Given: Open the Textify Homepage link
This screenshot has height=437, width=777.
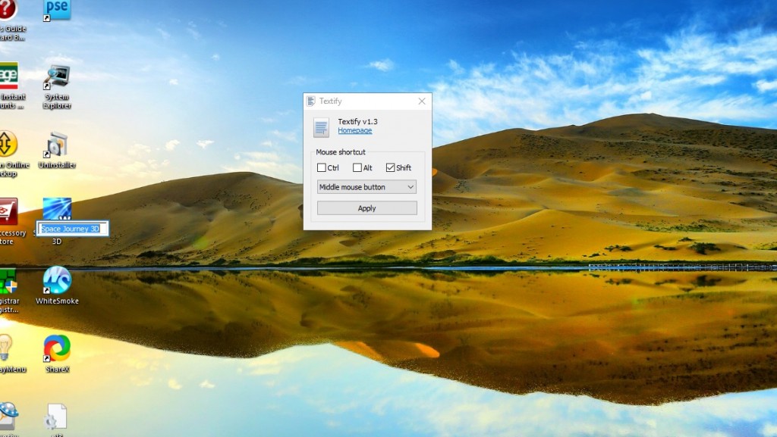Looking at the screenshot, I should point(354,130).
